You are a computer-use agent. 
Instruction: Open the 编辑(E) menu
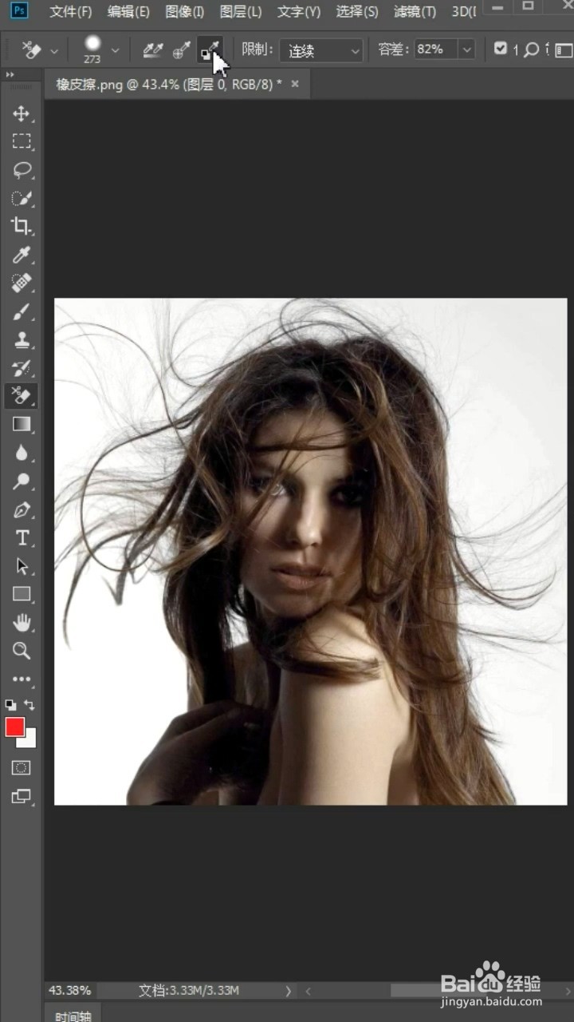tap(128, 12)
